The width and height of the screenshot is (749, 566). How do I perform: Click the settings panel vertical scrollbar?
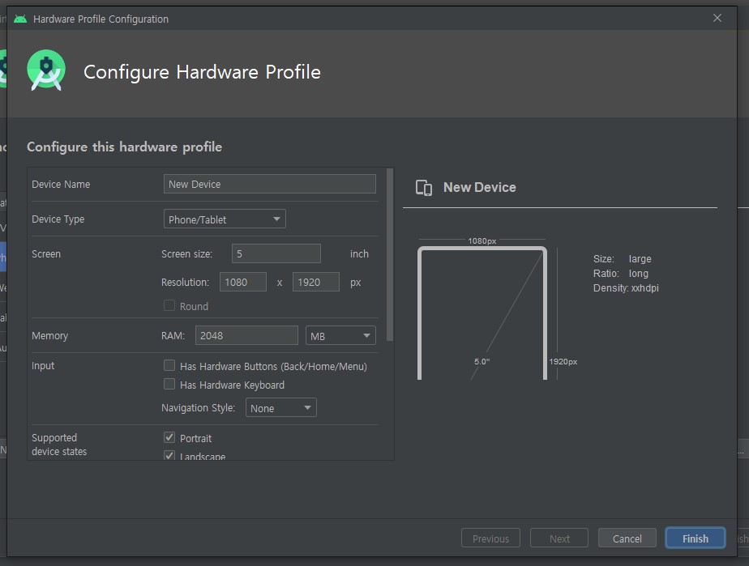click(x=390, y=254)
